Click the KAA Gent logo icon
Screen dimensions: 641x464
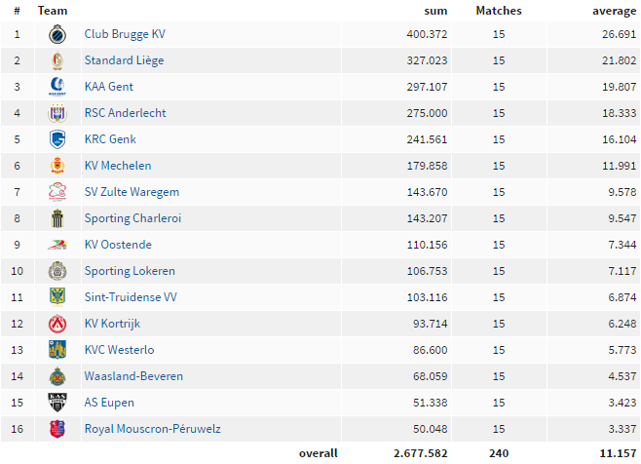[x=57, y=87]
